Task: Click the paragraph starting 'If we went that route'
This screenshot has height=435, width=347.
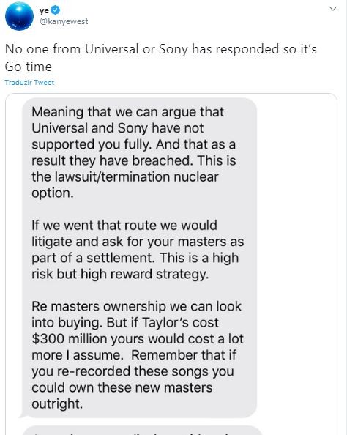Action: tap(138, 250)
